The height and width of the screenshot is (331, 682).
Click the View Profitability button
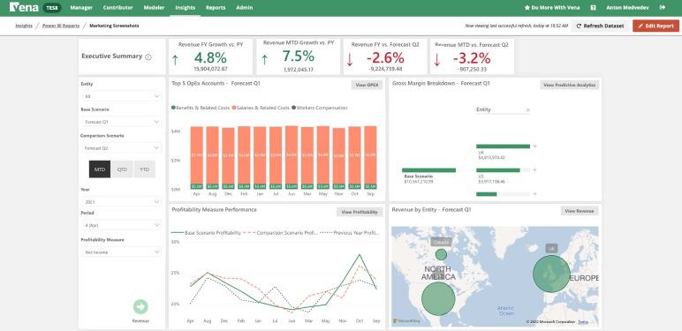pyautogui.click(x=360, y=212)
